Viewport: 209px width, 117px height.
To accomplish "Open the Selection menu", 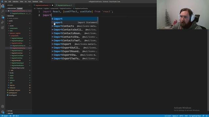I will [15, 2].
